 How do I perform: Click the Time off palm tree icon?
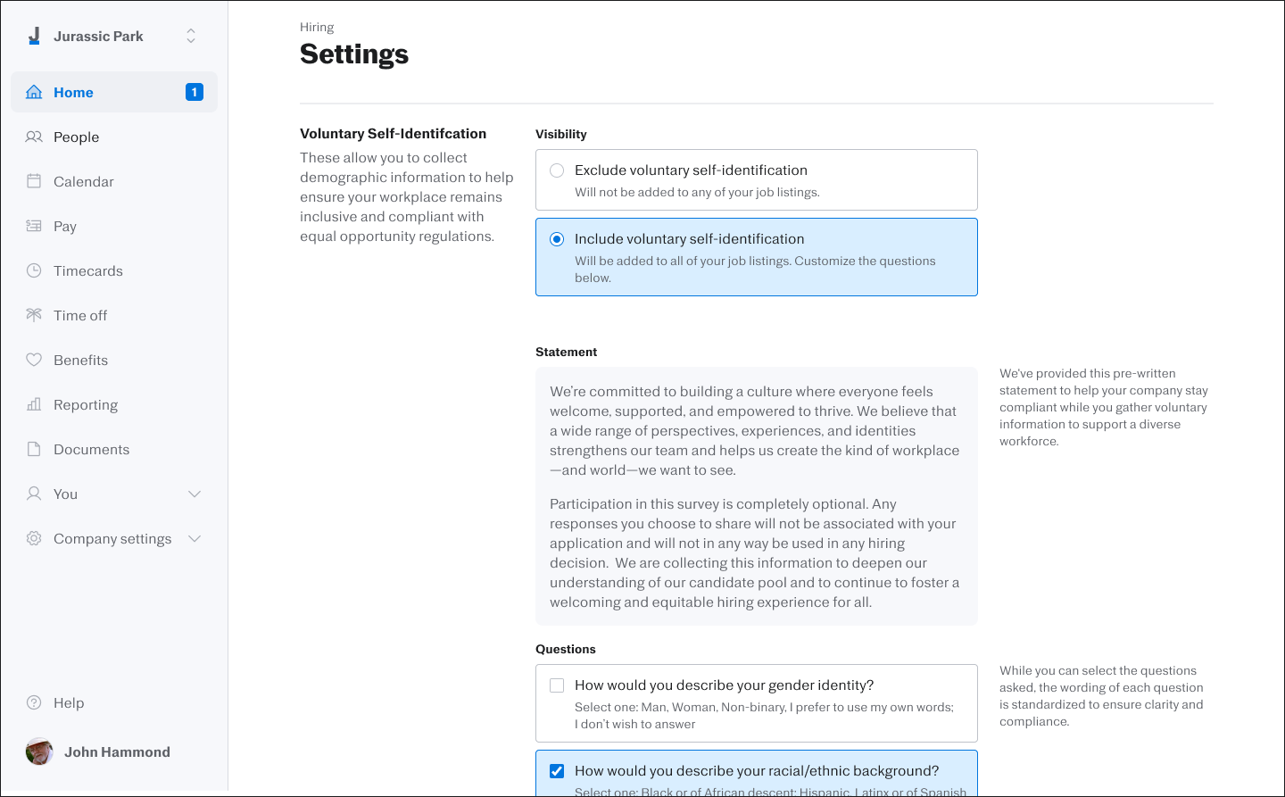34,315
